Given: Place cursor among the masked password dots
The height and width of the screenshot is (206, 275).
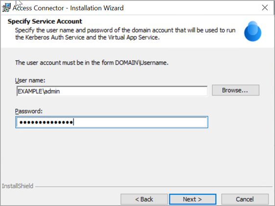Looking at the screenshot, I should (x=46, y=122).
